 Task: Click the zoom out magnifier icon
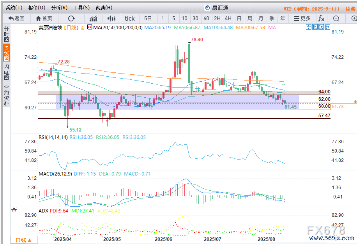pos(336,18)
